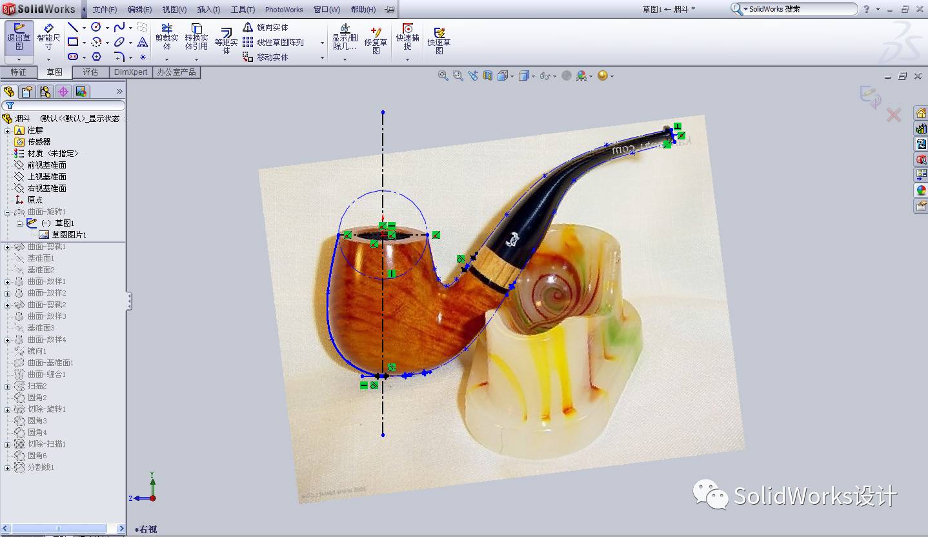928x537 pixels.
Task: Select the Straight Slot sketch tool
Action: (x=73, y=57)
